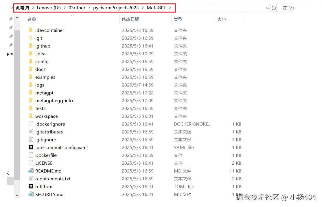This screenshot has width=322, height=207.
Task: Refresh the current folder view
Action: (273, 8)
